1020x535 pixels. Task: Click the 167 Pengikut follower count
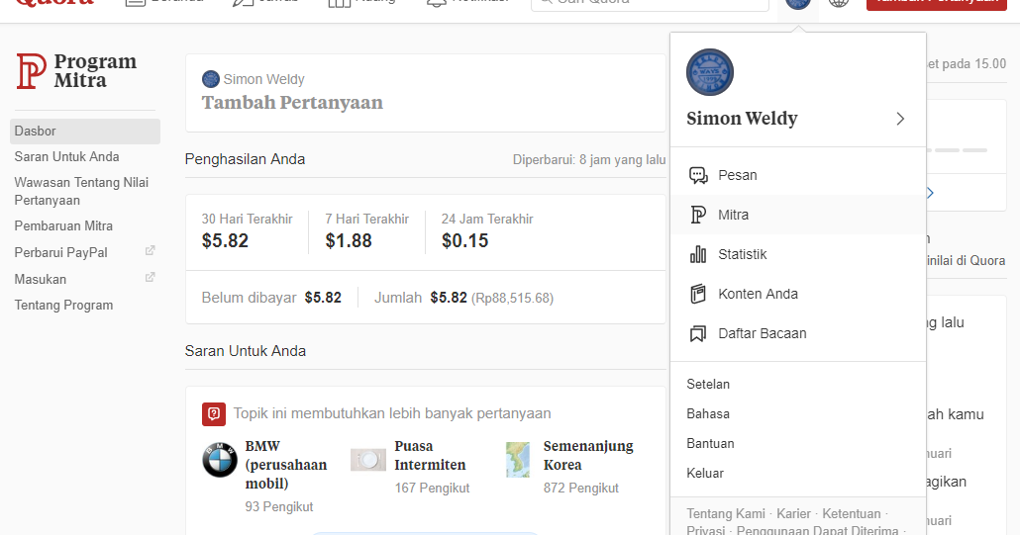click(432, 489)
